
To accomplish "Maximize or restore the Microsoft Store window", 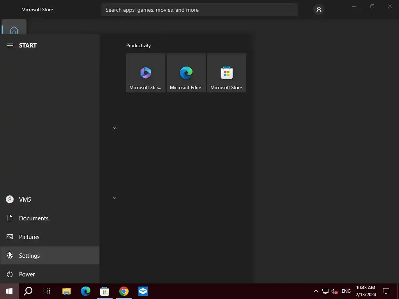I will click(x=372, y=6).
